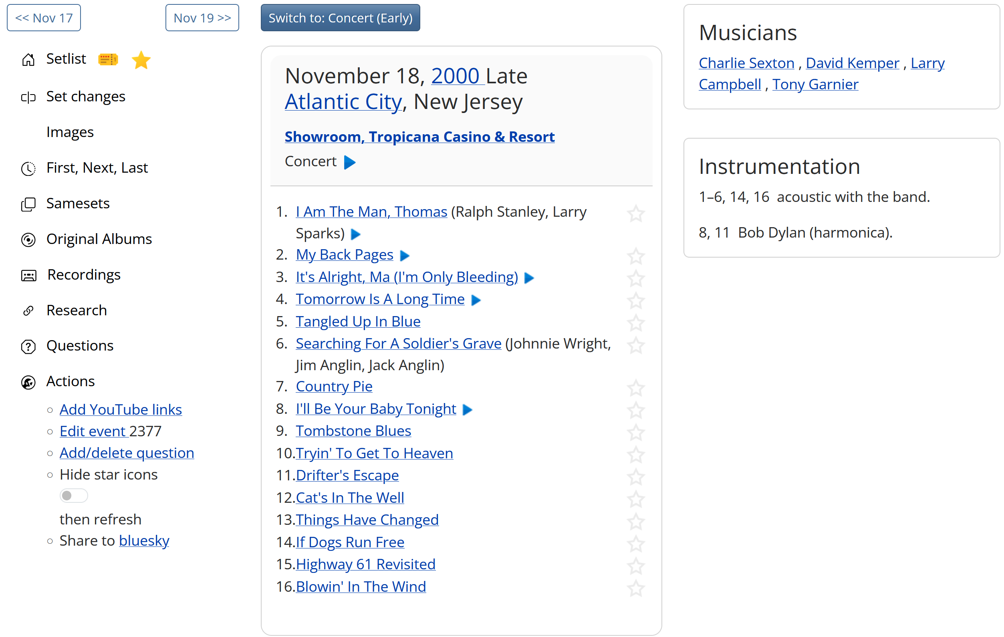The width and height of the screenshot is (1004, 637).
Task: Play arrow next to Tomorrow Is A Long Time
Action: tap(476, 300)
